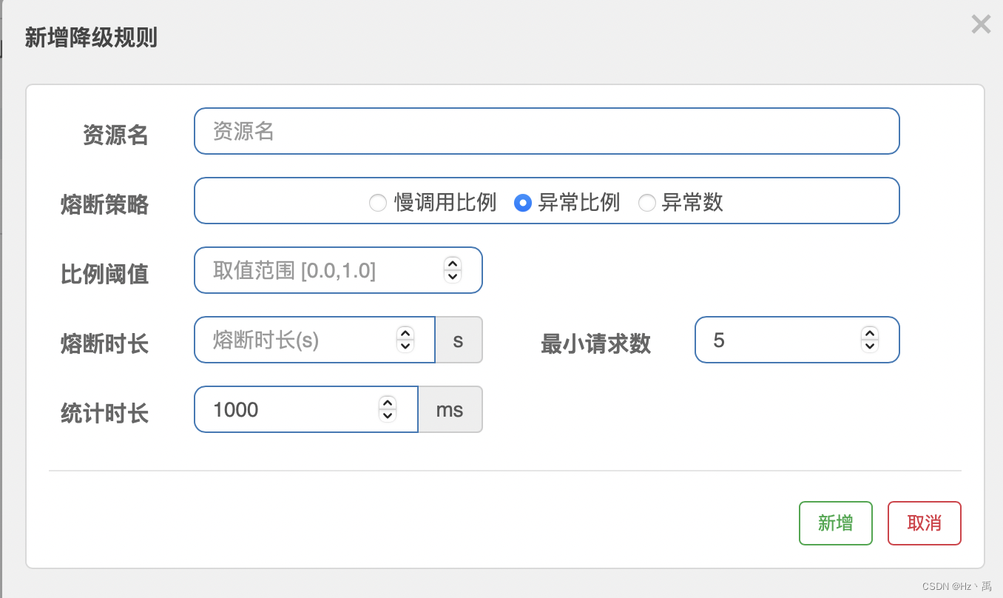Decrease 最小请求数 with the down arrow
The image size is (1003, 598).
click(x=870, y=346)
